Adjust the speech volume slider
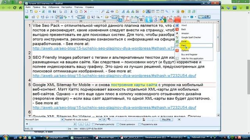The height and width of the screenshot is (140, 250). (126, 120)
